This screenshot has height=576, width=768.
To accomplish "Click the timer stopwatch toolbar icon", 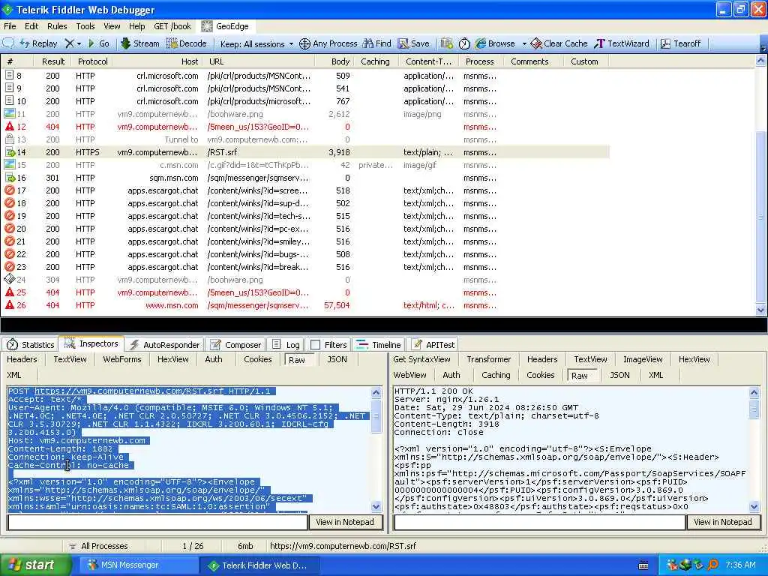I will [464, 43].
